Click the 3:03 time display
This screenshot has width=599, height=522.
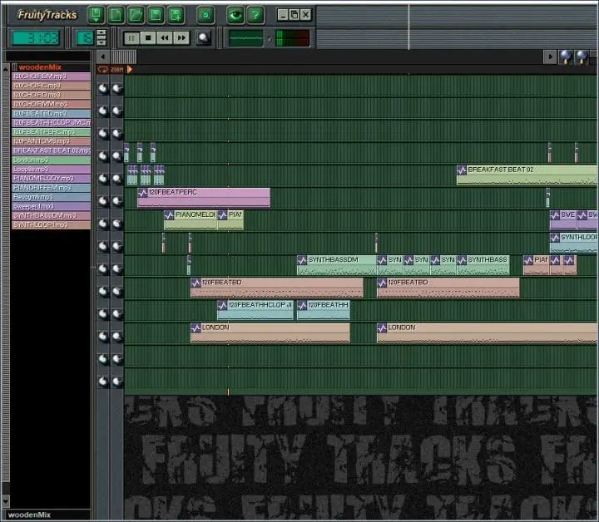tap(36, 38)
